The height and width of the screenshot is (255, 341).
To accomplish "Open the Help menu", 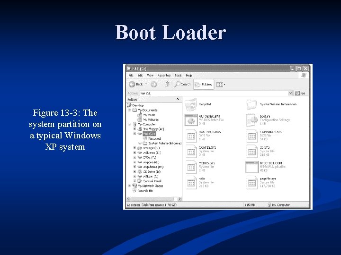I will 189,76.
